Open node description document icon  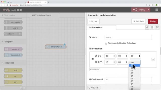pyautogui.click(x=152, y=27)
